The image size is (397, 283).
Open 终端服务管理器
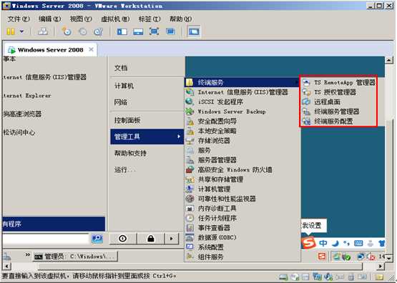[x=338, y=111]
